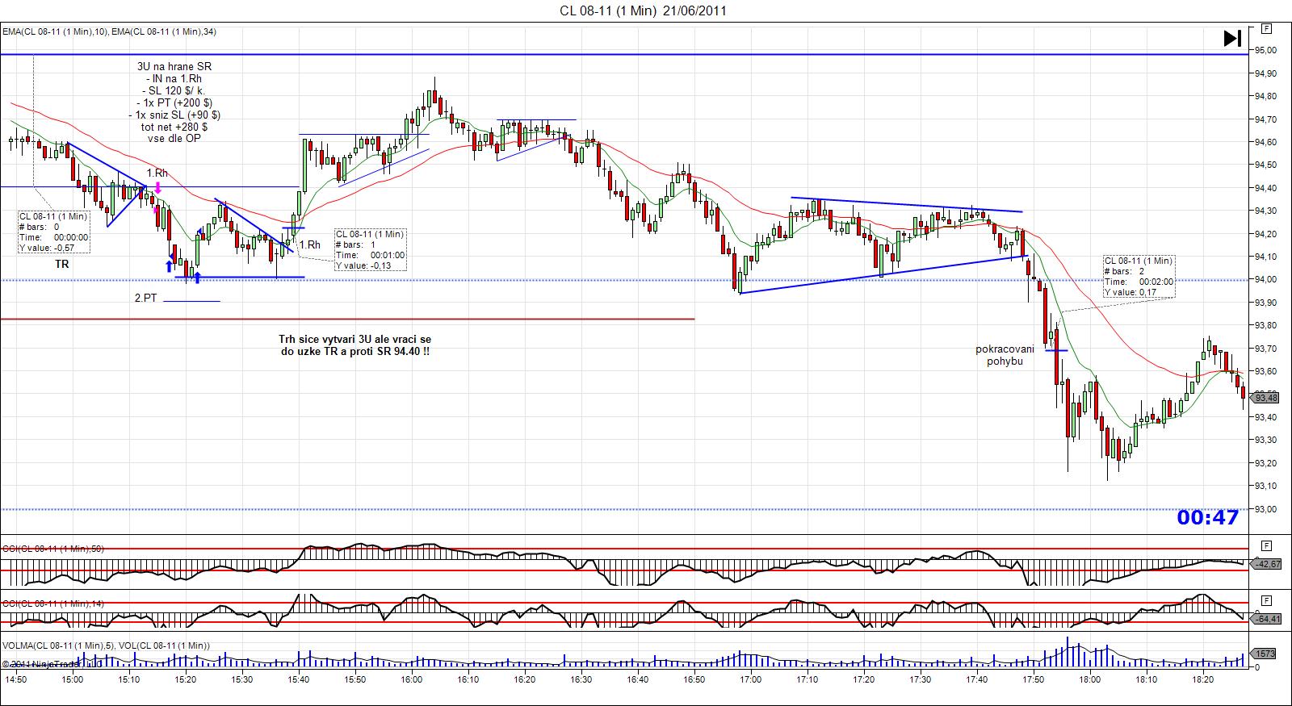Click the 17:00 time axis label
The height and width of the screenshot is (706, 1292).
click(750, 679)
